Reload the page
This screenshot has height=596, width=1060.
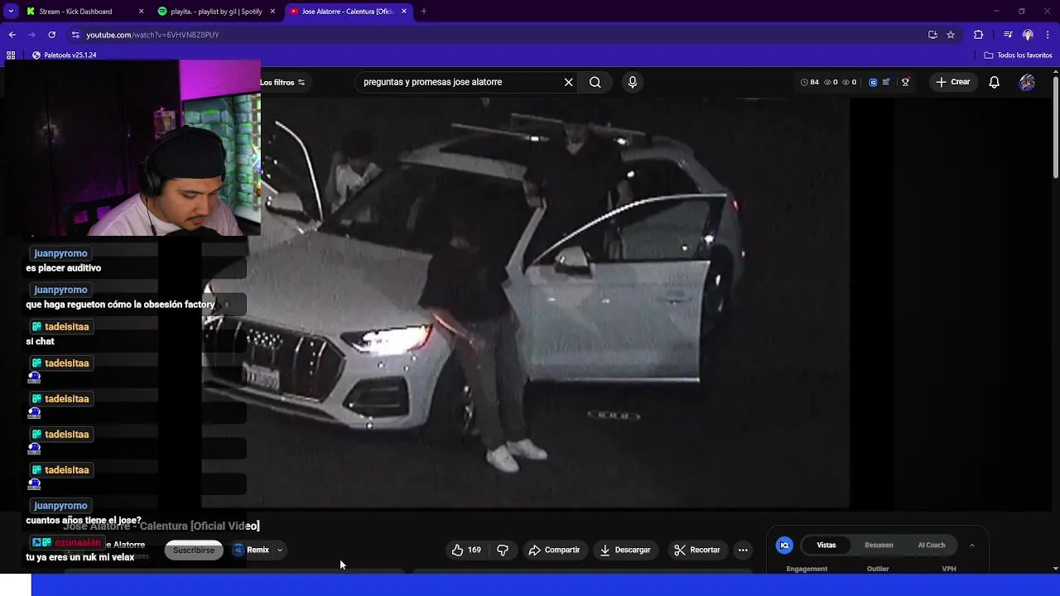[51, 35]
